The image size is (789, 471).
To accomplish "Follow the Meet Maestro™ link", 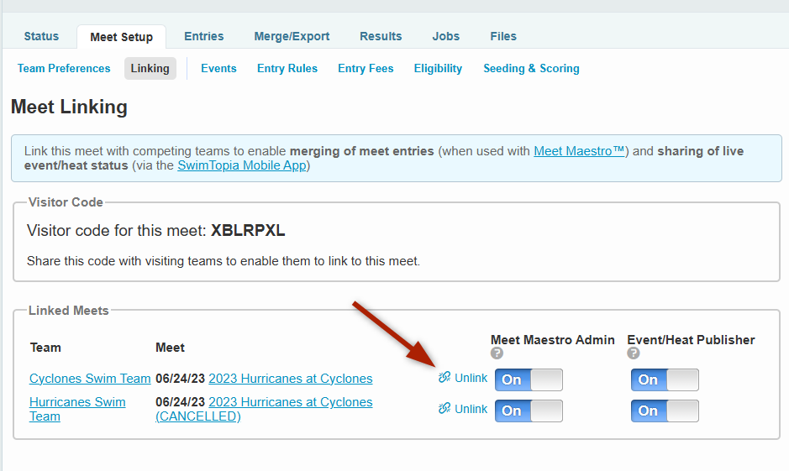I will tap(579, 151).
